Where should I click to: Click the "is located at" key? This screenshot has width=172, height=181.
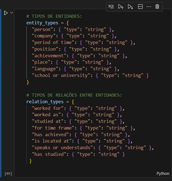tap(52, 141)
